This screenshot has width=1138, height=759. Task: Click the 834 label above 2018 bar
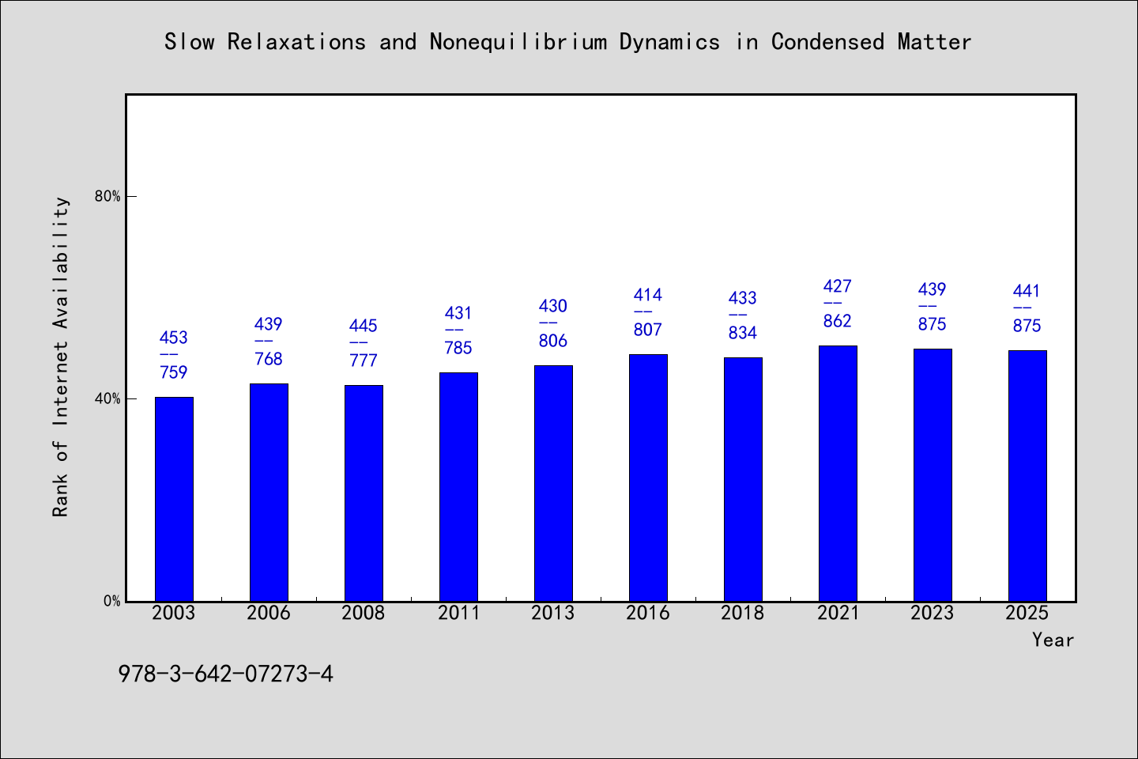click(743, 334)
